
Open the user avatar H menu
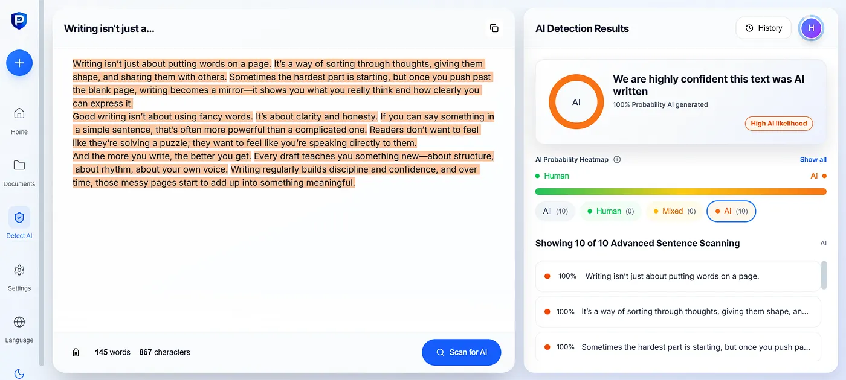811,28
